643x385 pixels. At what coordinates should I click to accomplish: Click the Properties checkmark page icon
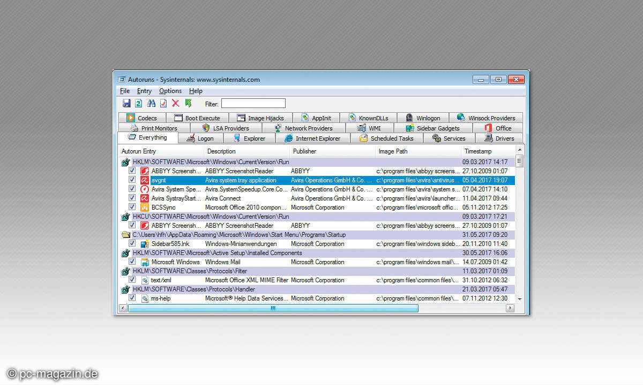point(163,103)
